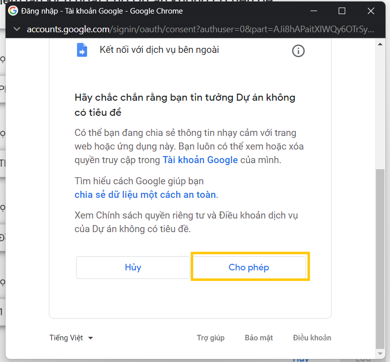Click the vertical scrollbar thumb
This screenshot has width=390, height=362.
pyautogui.click(x=380, y=259)
